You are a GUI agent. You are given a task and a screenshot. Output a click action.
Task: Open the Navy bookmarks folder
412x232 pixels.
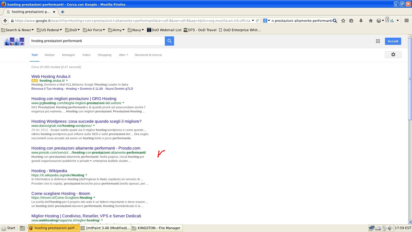pyautogui.click(x=136, y=30)
